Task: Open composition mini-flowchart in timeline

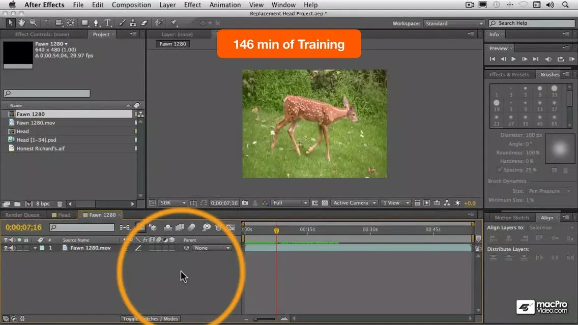Action: point(125,227)
